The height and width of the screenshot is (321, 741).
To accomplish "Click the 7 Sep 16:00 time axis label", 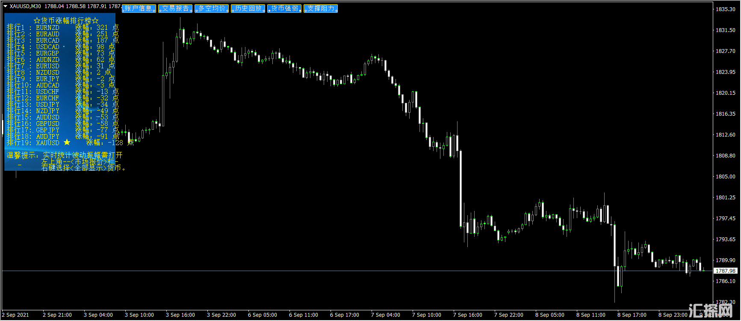I will 467,315.
